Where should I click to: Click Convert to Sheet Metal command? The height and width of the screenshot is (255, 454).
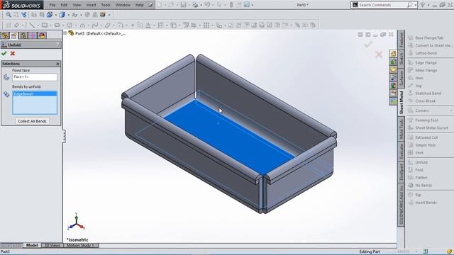tap(431, 45)
